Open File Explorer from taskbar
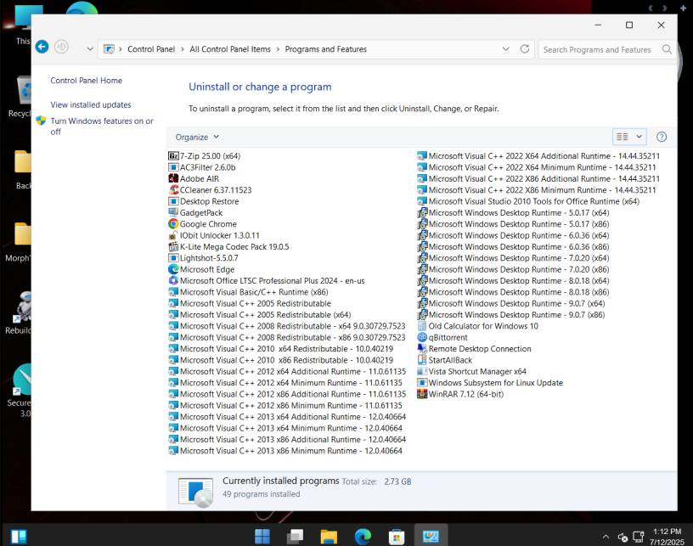 329,537
